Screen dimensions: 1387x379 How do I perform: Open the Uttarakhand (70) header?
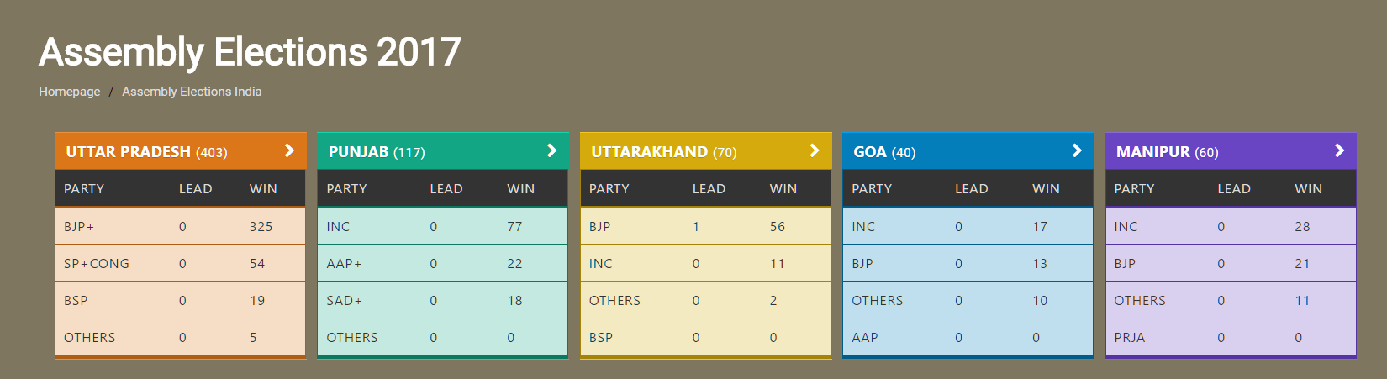pos(663,152)
